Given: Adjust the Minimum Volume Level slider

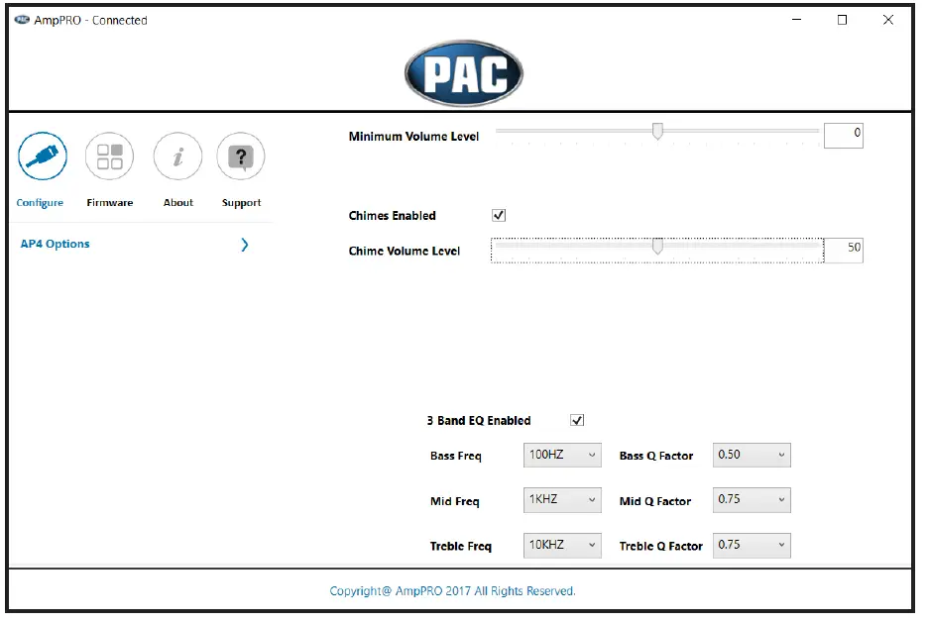Looking at the screenshot, I should coord(659,130).
